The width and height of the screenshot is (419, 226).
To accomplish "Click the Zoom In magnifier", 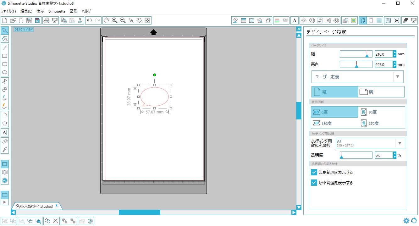I will coord(115,20).
